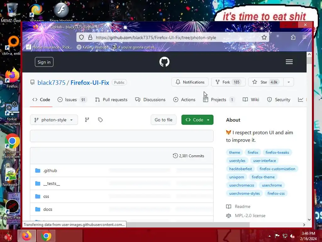Show hidden system tray icons
The width and height of the screenshot is (322, 242).
coord(269,236)
